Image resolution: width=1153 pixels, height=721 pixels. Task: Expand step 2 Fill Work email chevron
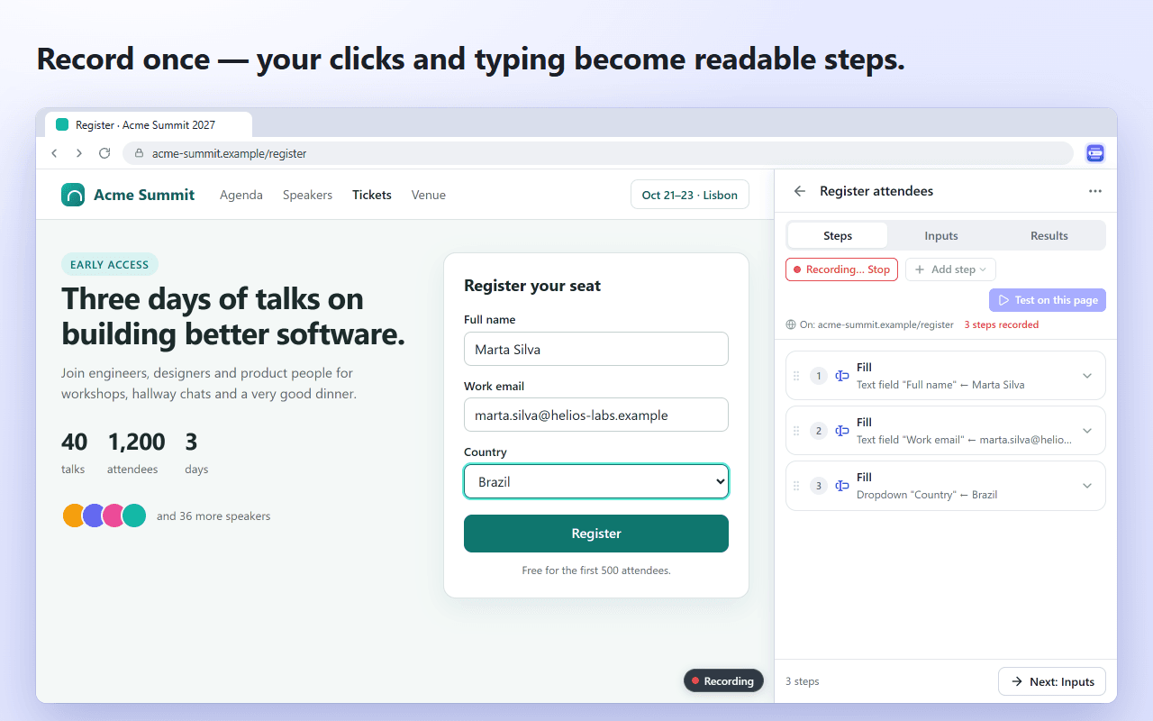[x=1087, y=431]
